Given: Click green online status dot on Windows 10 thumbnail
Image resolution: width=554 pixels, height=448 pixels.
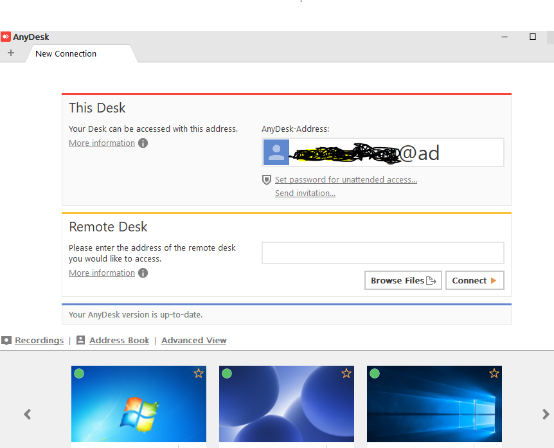Looking at the screenshot, I should (x=375, y=373).
